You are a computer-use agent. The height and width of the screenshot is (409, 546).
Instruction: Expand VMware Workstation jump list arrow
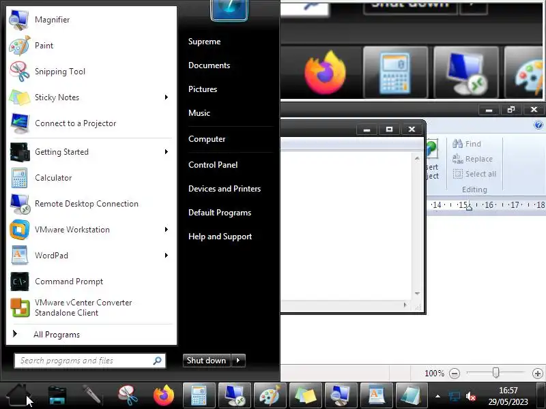[167, 230]
